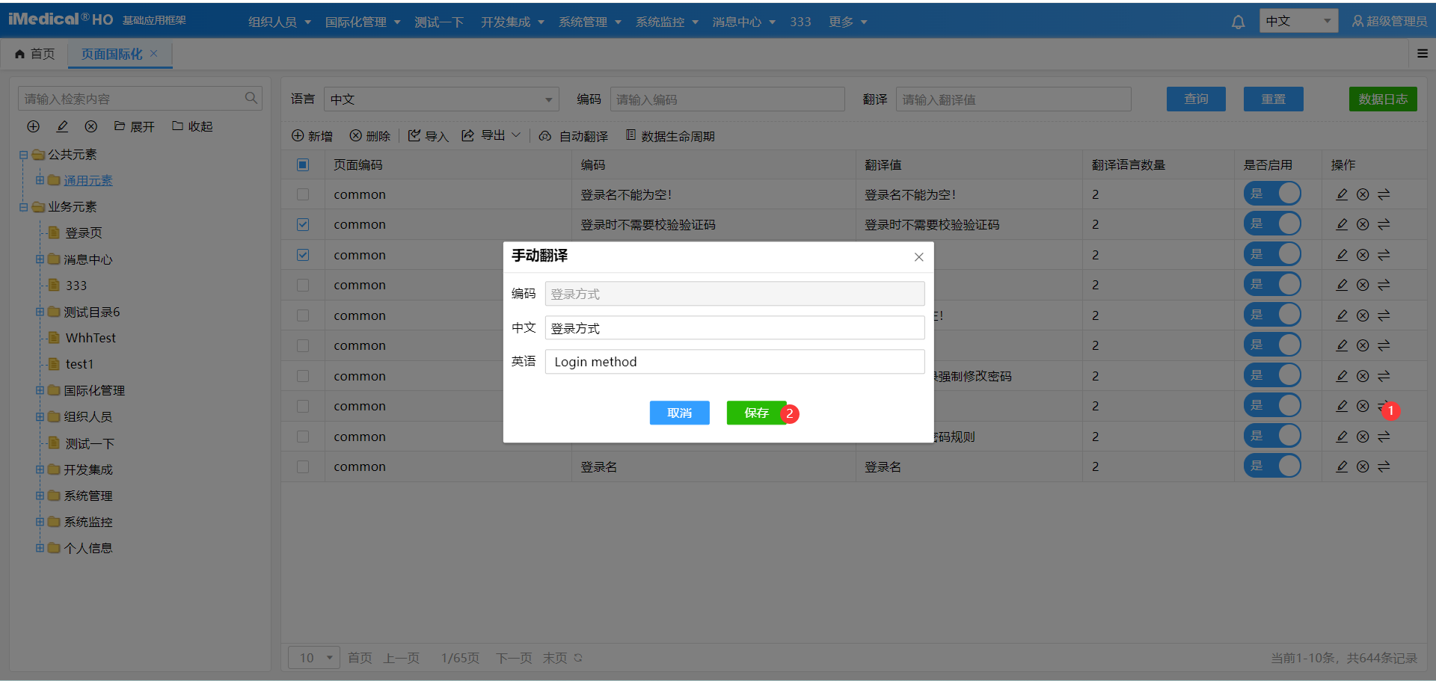Open the hamburger menu at tab bar right
The width and height of the screenshot is (1436, 681).
pyautogui.click(x=1423, y=53)
